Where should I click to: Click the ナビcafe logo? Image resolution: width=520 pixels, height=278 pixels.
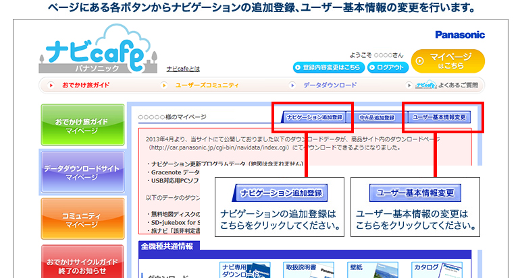pos(98,49)
